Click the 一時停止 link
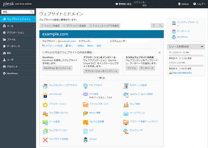Image resolution: width=208 pixels, height=148 pixels. pyautogui.click(x=80, y=46)
